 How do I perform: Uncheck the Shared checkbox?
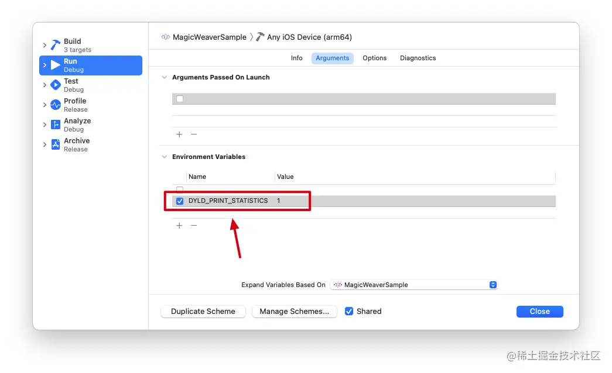(349, 311)
